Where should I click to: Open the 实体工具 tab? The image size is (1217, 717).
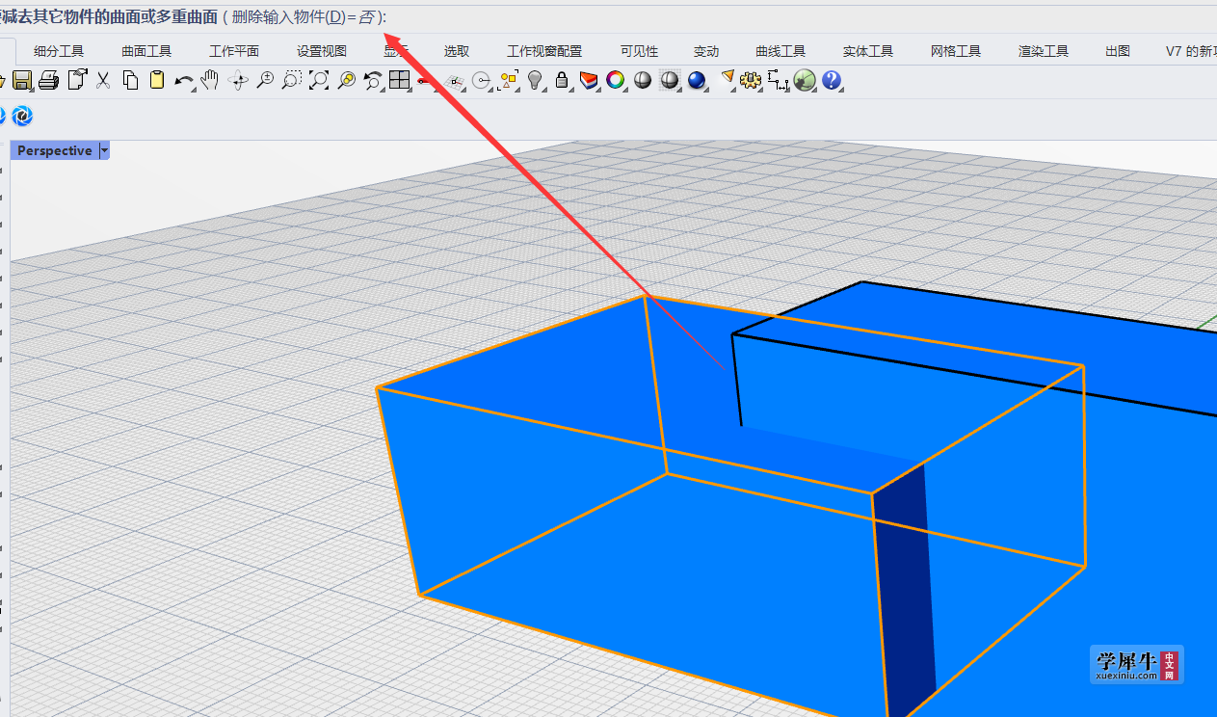(x=868, y=51)
